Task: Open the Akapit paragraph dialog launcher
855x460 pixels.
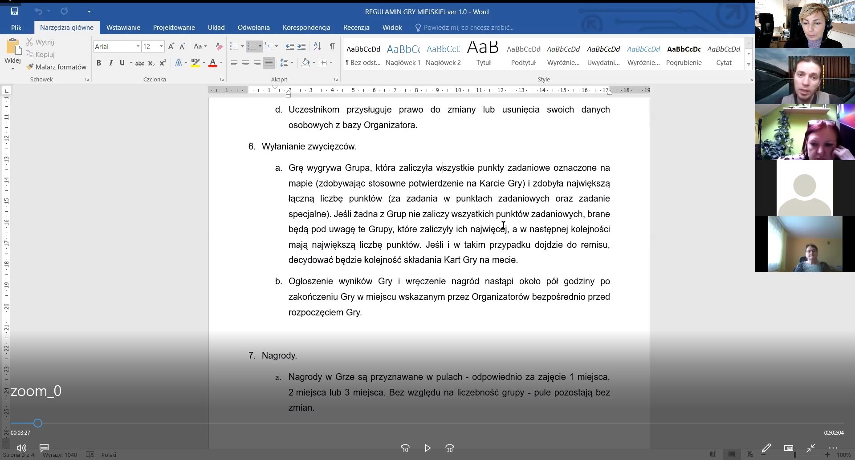Action: pyautogui.click(x=336, y=80)
